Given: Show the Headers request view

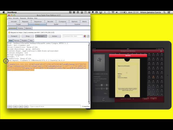Looking at the screenshot, I should coord(25,41).
